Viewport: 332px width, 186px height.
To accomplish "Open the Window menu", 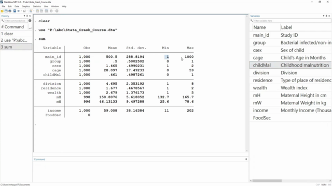I will [55, 7].
